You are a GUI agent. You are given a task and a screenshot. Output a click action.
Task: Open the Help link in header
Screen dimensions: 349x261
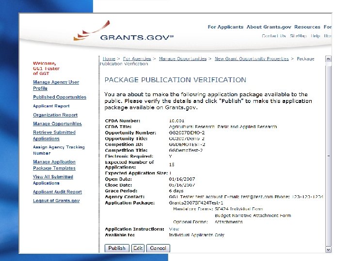[316, 36]
